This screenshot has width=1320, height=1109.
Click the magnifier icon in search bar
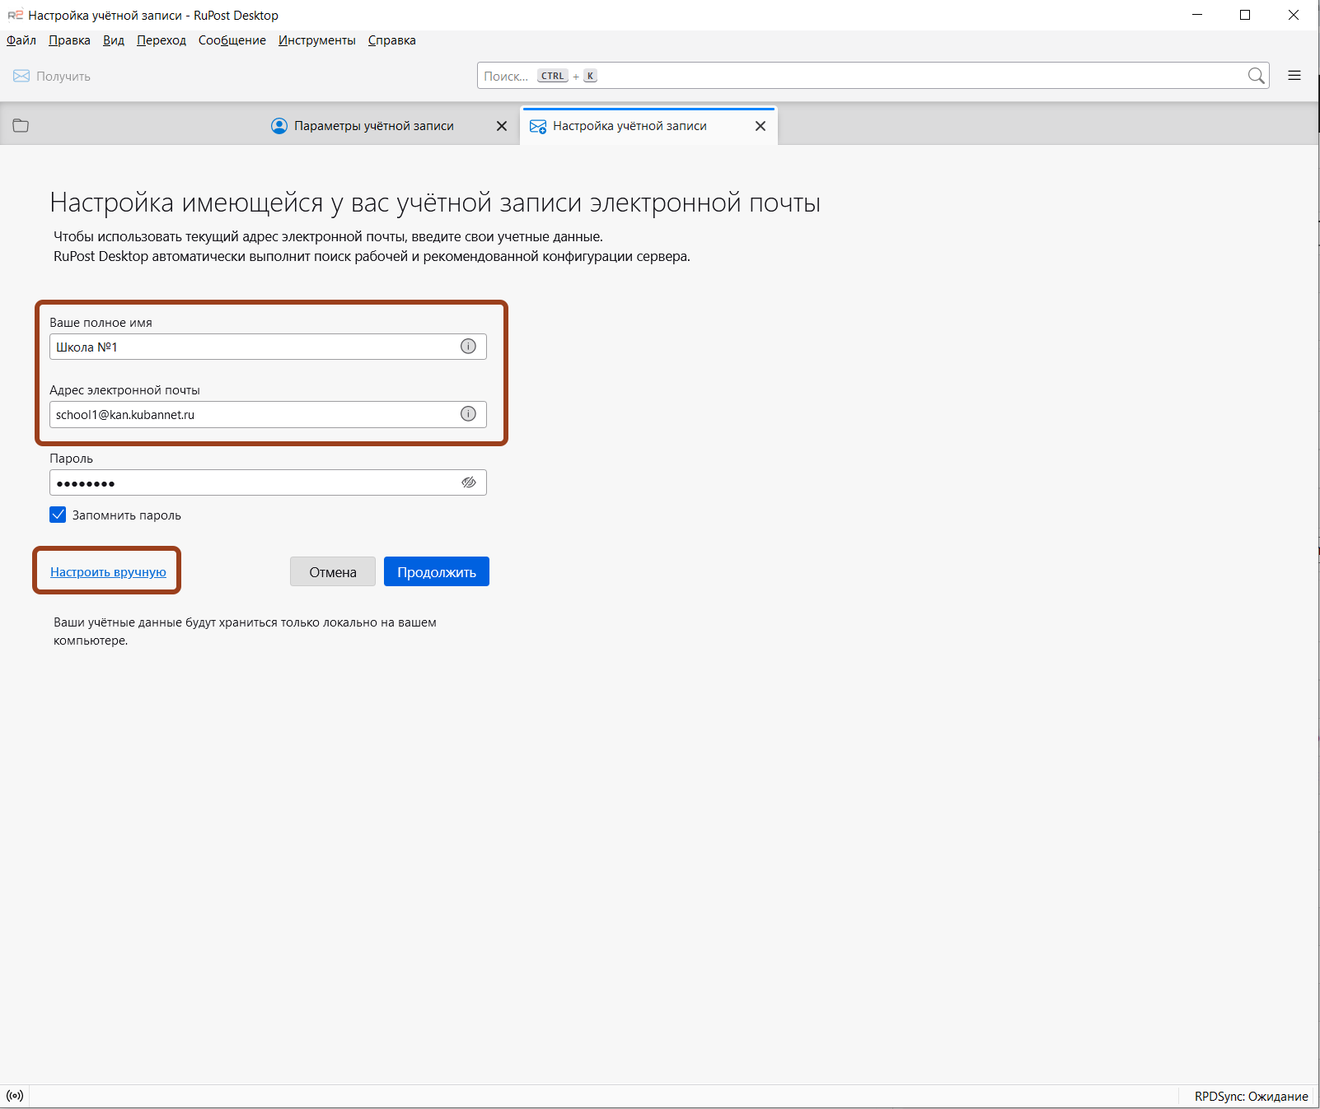tap(1256, 76)
